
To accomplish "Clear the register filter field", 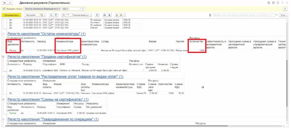I will pos(84,9).
